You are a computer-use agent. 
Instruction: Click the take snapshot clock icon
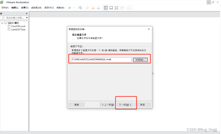click(87, 8)
